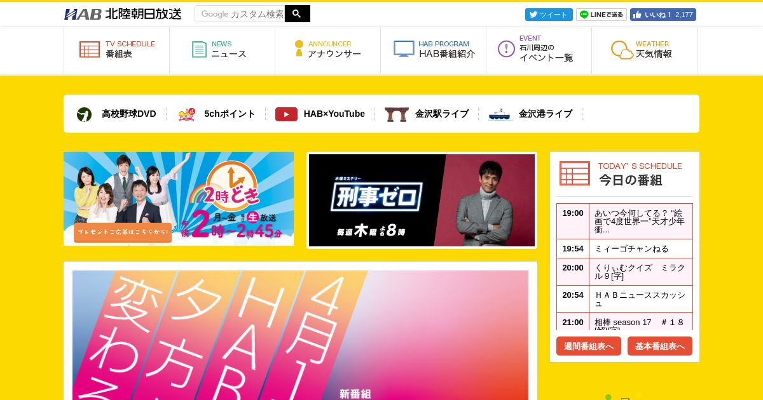This screenshot has width=763, height=400.
Task: Click the ship icon for port live
Action: (500, 114)
